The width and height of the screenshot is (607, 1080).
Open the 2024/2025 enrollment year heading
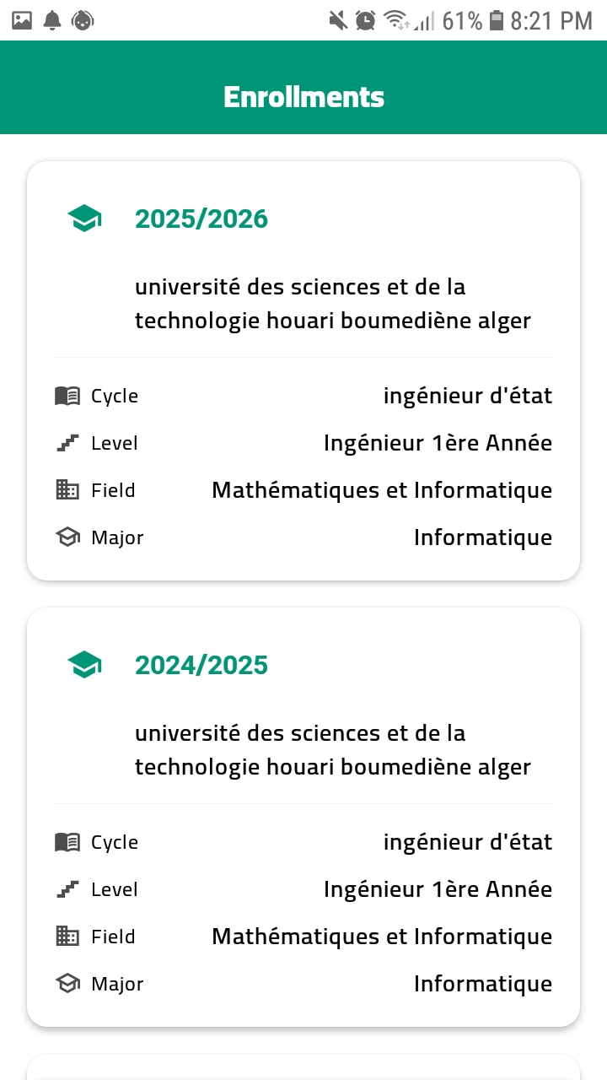(201, 665)
